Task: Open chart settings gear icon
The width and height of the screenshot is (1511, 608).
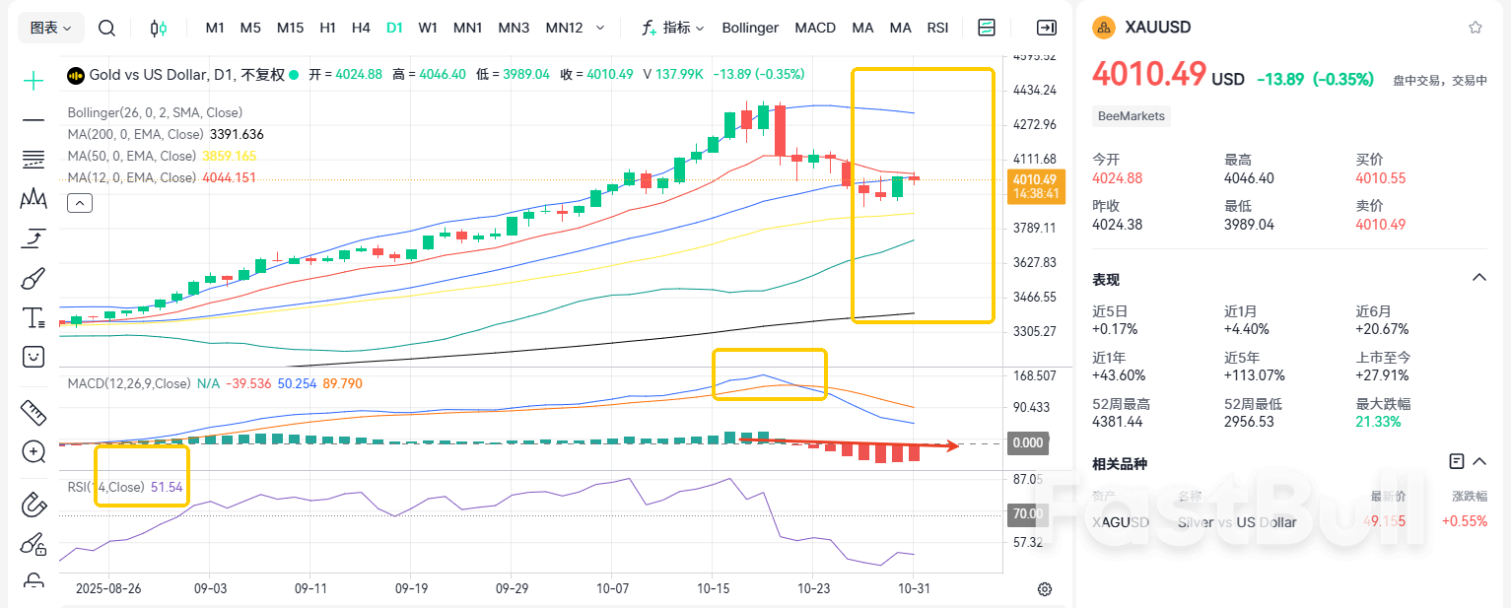Action: (x=1045, y=589)
